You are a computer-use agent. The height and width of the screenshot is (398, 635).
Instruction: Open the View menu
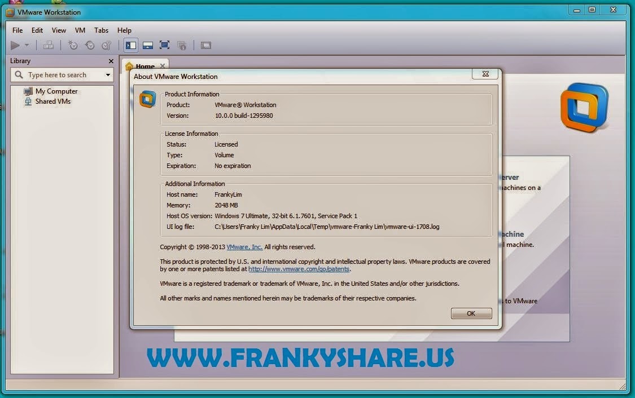(x=59, y=30)
